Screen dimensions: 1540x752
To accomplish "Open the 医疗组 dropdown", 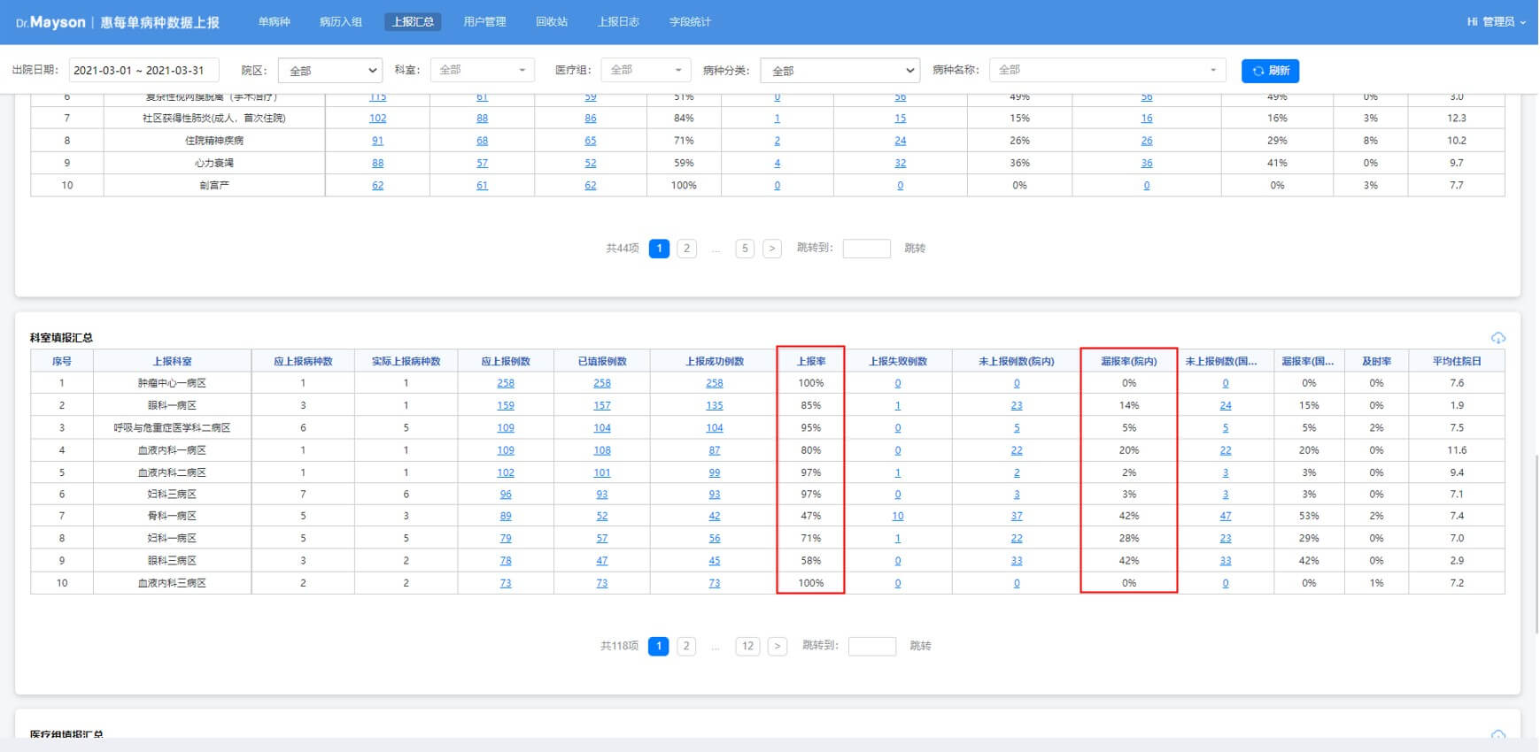I will click(x=645, y=70).
